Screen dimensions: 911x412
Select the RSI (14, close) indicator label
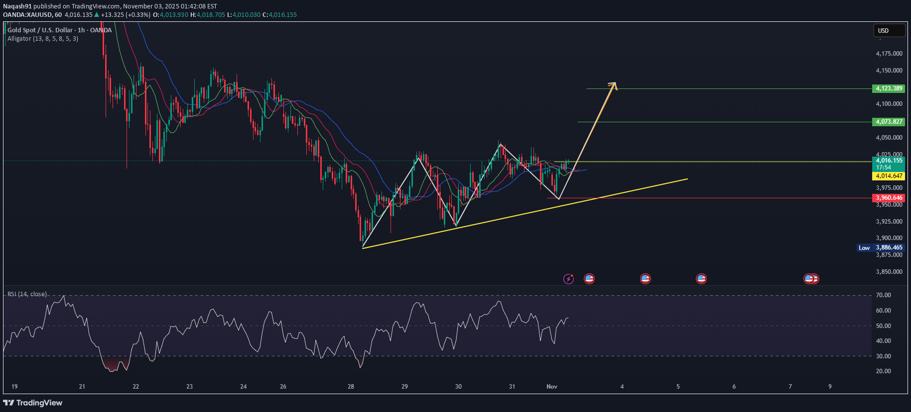pyautogui.click(x=27, y=294)
